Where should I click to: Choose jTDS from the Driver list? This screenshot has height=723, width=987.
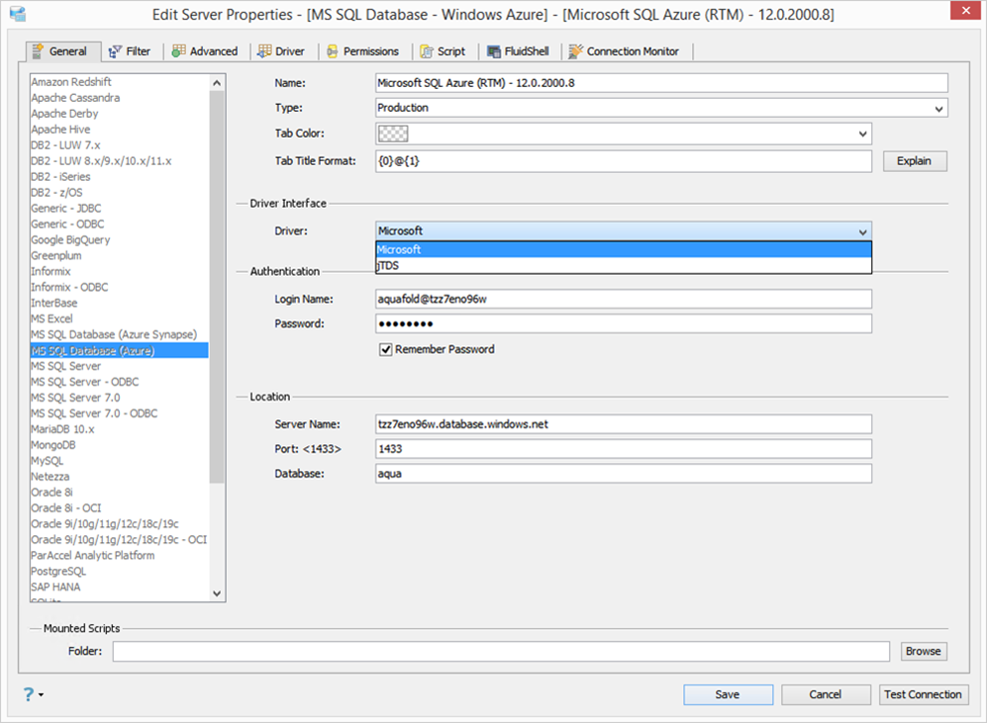pos(623,266)
